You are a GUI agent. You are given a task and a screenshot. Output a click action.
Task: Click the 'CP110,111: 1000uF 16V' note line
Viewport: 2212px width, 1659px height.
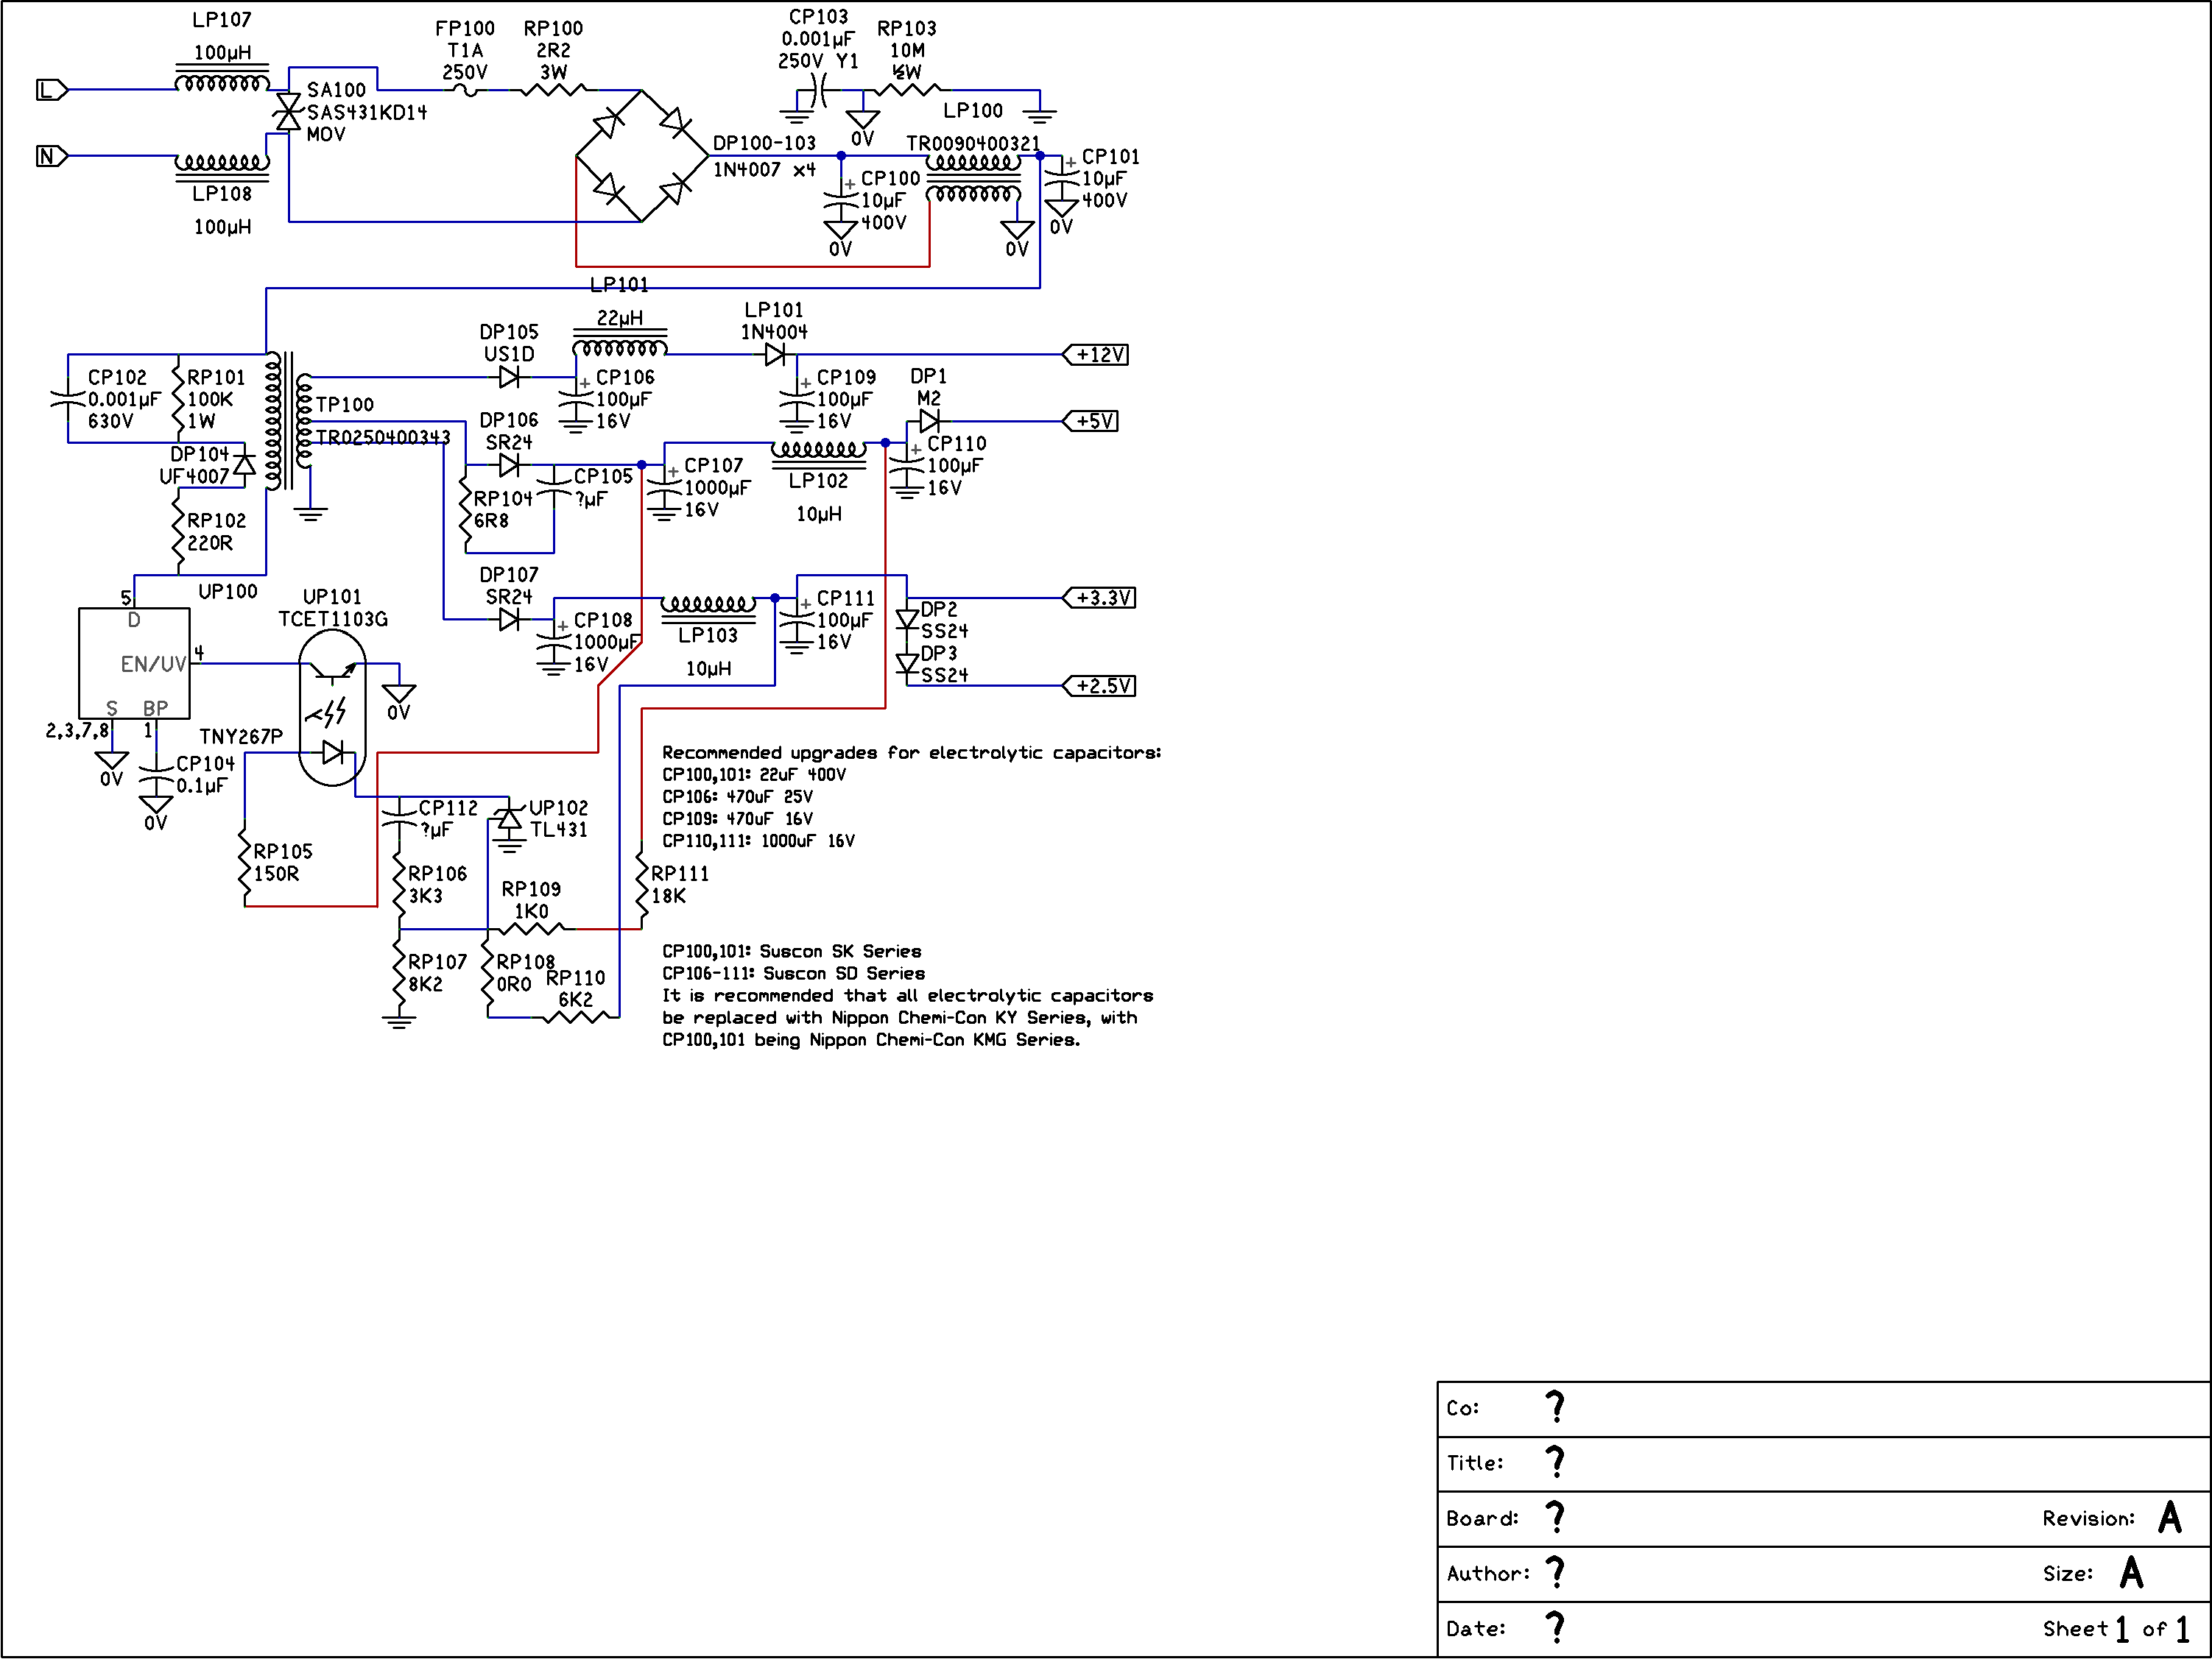tap(759, 841)
